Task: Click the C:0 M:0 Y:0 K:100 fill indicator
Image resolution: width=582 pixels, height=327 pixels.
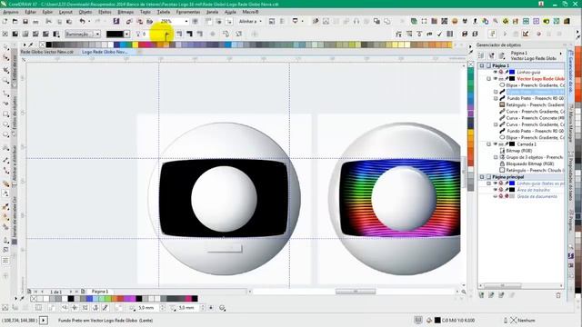Action: pos(455,320)
